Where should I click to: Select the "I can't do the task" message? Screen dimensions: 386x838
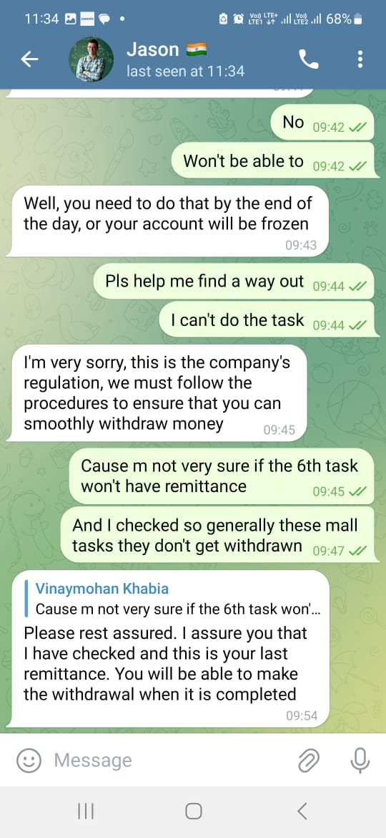pos(267,320)
